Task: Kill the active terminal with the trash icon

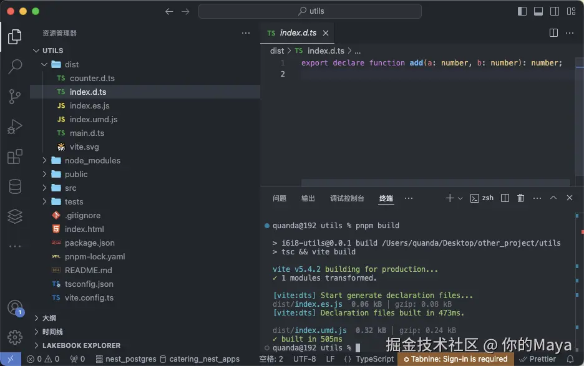Action: point(521,198)
